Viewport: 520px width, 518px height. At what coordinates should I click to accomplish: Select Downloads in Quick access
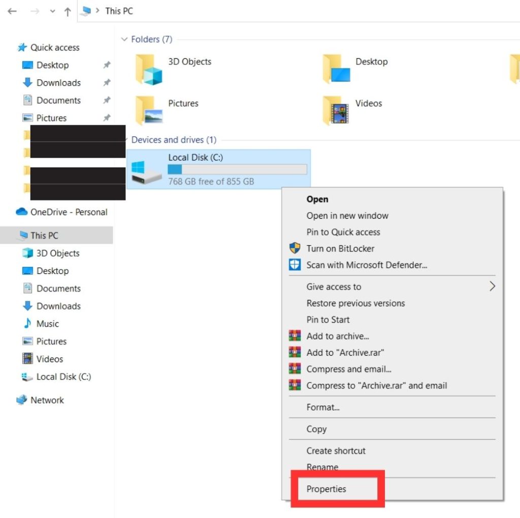57,82
